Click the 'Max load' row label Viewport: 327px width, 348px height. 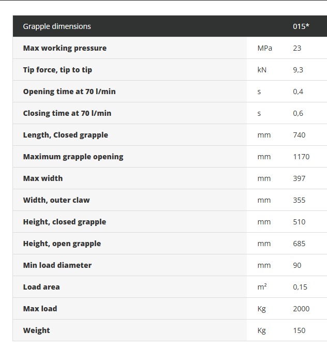[x=40, y=309]
